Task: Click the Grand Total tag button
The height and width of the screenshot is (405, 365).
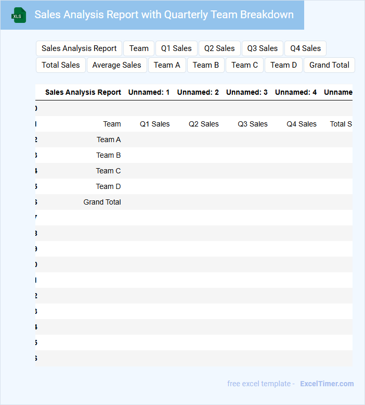Action: pyautogui.click(x=329, y=65)
